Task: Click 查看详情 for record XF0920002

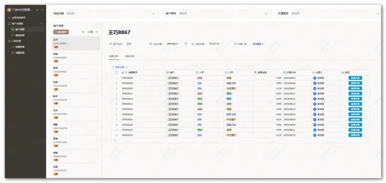Action: [x=355, y=78]
